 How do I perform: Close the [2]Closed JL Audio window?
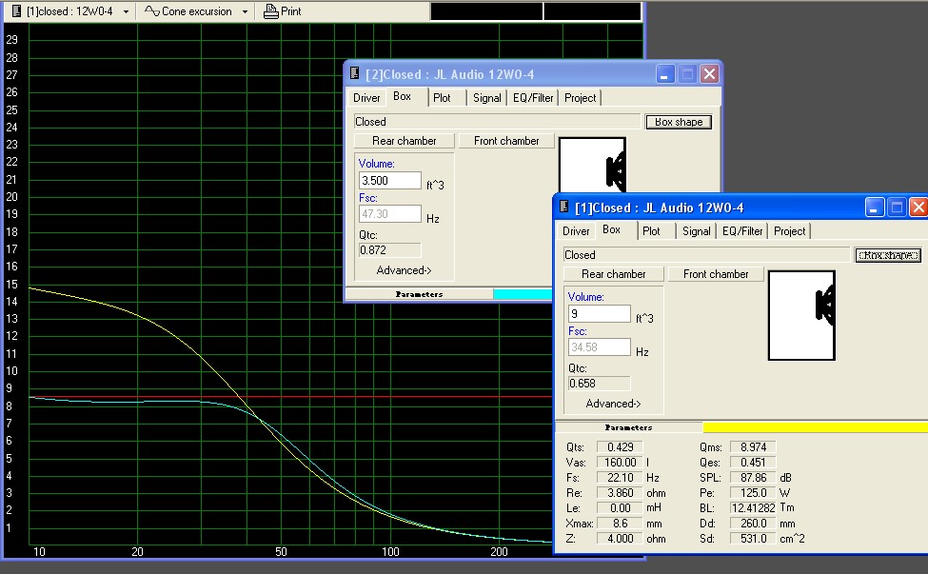click(x=709, y=74)
